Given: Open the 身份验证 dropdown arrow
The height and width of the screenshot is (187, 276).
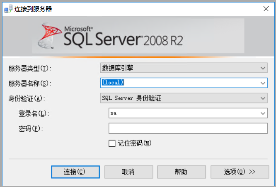Looking at the screenshot, I should pos(263,98).
